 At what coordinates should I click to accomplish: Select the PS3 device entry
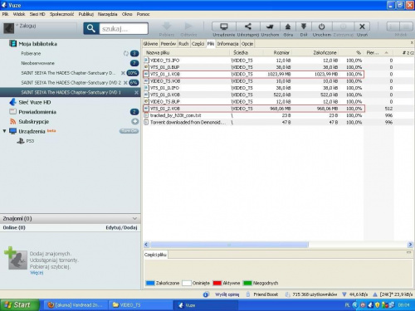click(x=30, y=141)
